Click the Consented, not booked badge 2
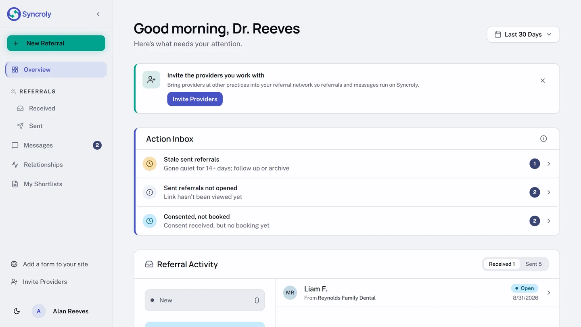Viewport: 581px width, 327px height. pyautogui.click(x=535, y=221)
